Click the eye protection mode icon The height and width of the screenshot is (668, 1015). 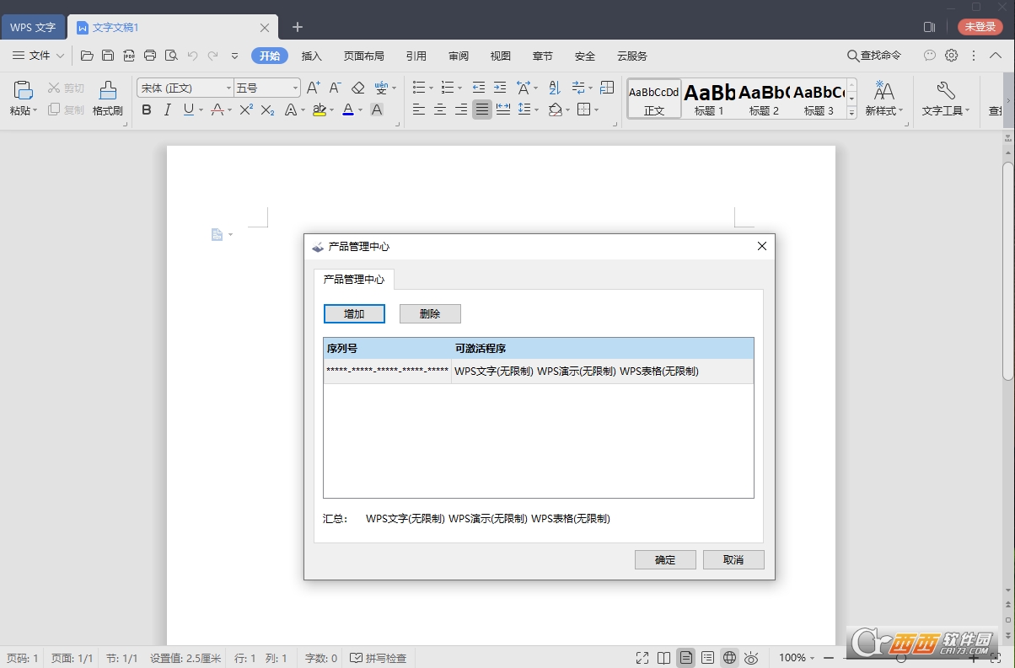click(751, 658)
